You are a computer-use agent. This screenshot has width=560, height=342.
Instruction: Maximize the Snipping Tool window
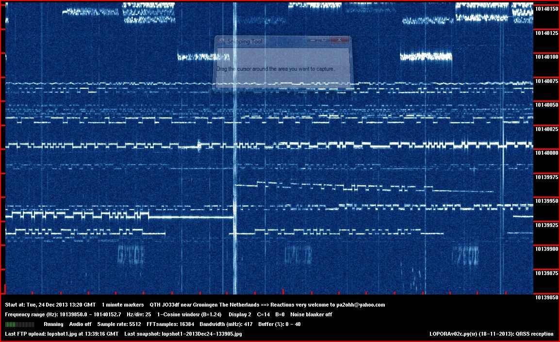click(x=324, y=40)
